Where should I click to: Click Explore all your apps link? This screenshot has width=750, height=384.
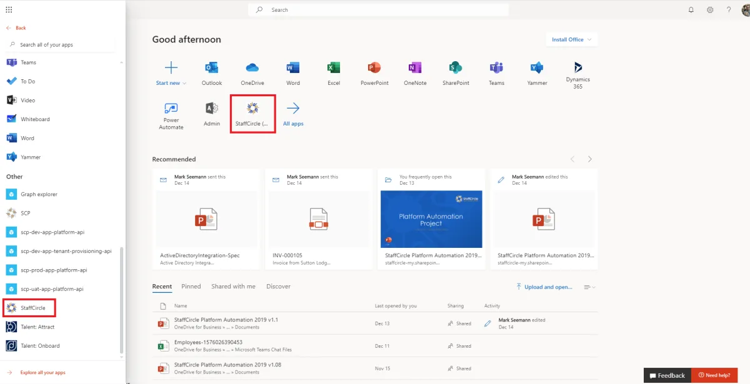(x=42, y=373)
